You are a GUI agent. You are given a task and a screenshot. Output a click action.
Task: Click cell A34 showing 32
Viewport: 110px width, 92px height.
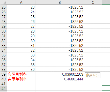point(21,50)
